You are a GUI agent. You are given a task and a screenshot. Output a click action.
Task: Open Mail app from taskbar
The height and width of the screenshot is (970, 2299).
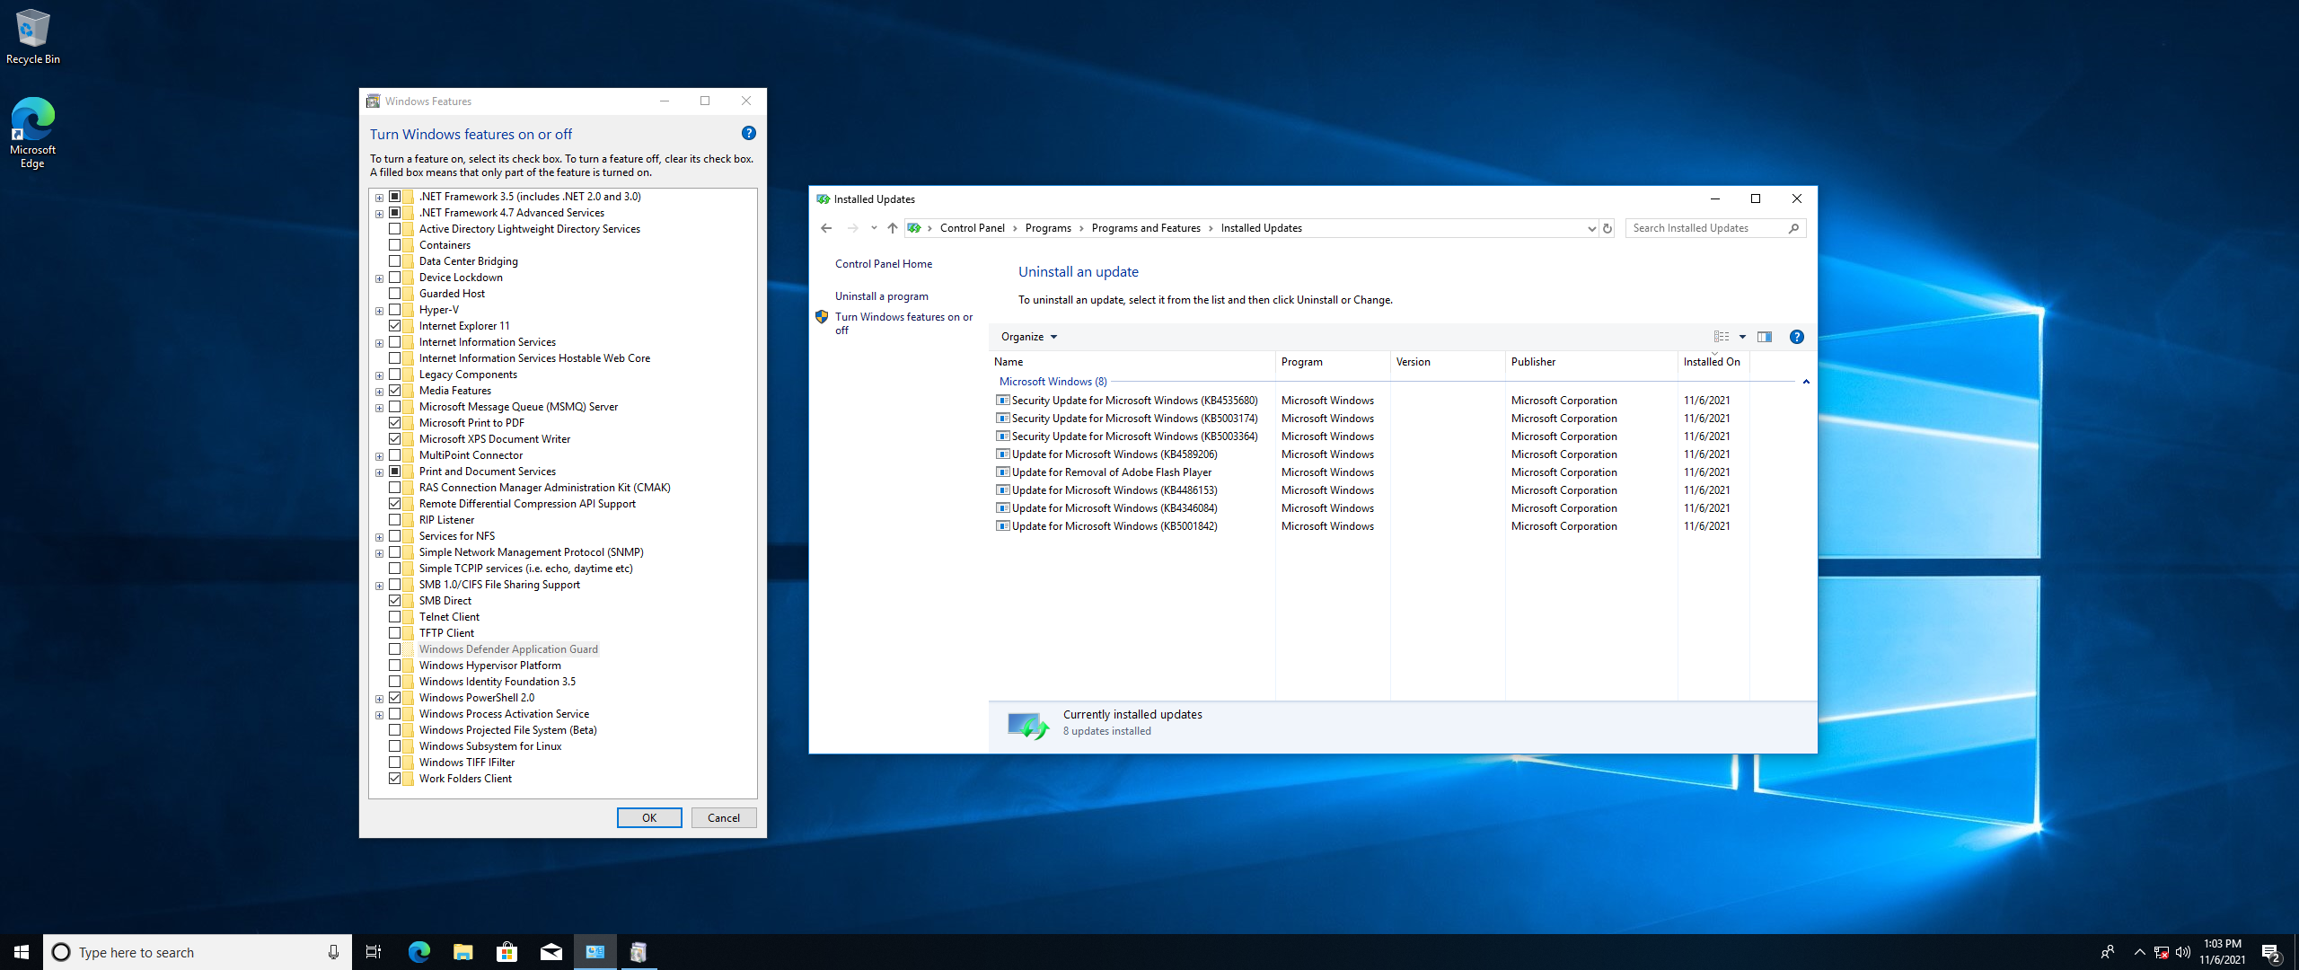click(551, 952)
